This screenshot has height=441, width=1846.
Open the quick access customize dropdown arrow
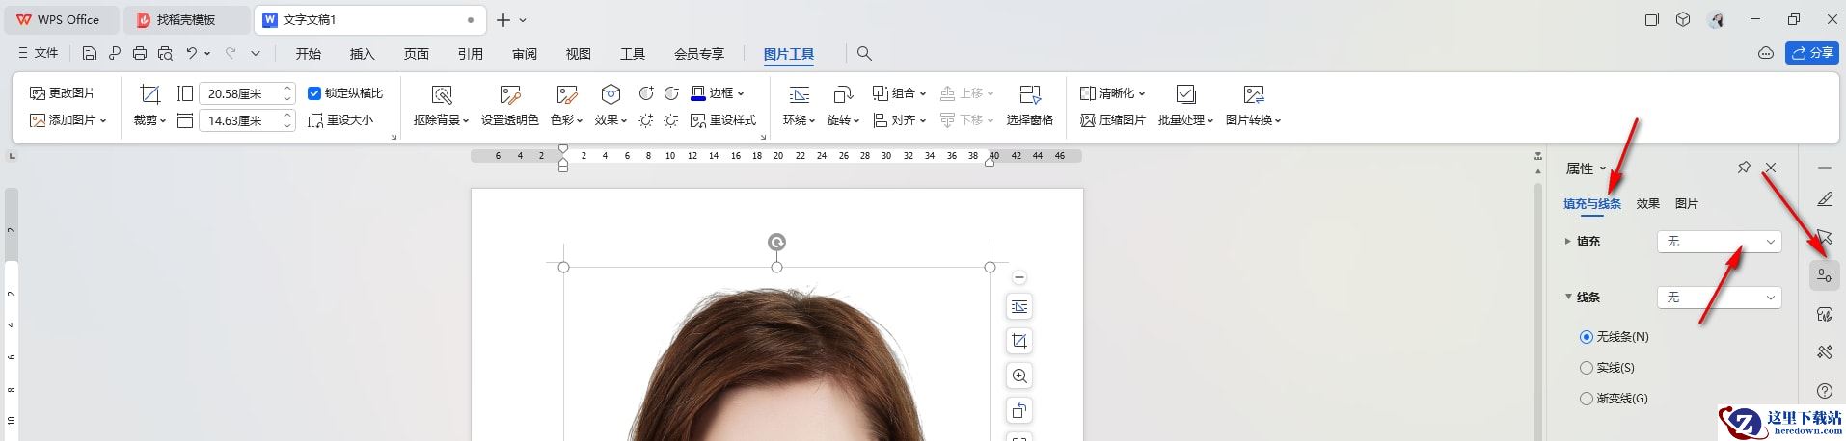click(256, 54)
